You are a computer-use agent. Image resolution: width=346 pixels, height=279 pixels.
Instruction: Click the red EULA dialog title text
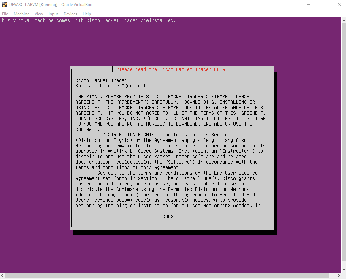[170, 69]
